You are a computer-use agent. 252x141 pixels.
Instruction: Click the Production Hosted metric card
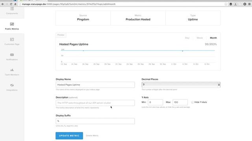coord(138,18)
